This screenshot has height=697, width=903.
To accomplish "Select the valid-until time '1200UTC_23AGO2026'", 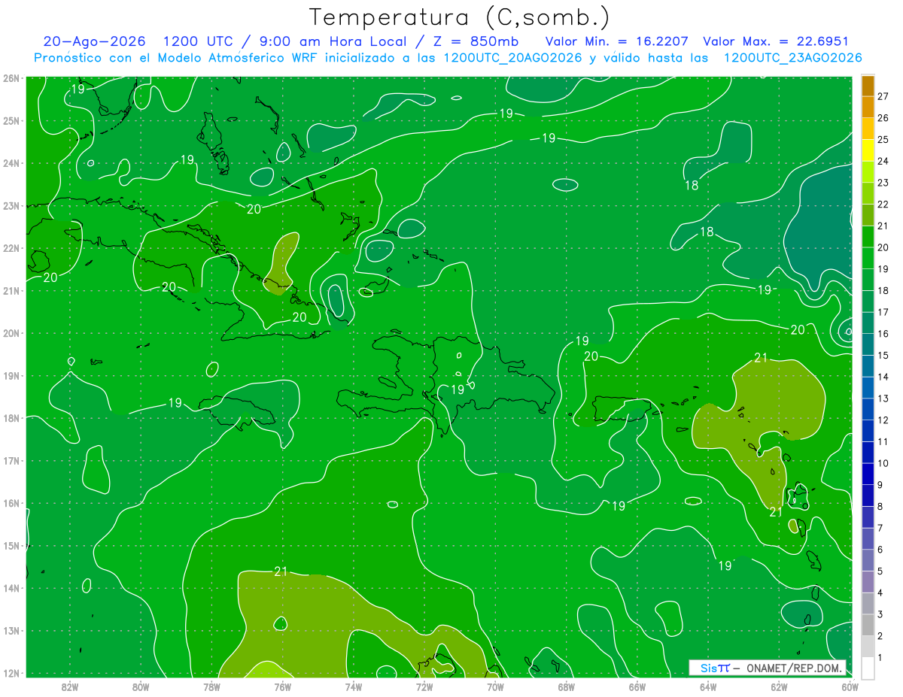I will pyautogui.click(x=792, y=58).
